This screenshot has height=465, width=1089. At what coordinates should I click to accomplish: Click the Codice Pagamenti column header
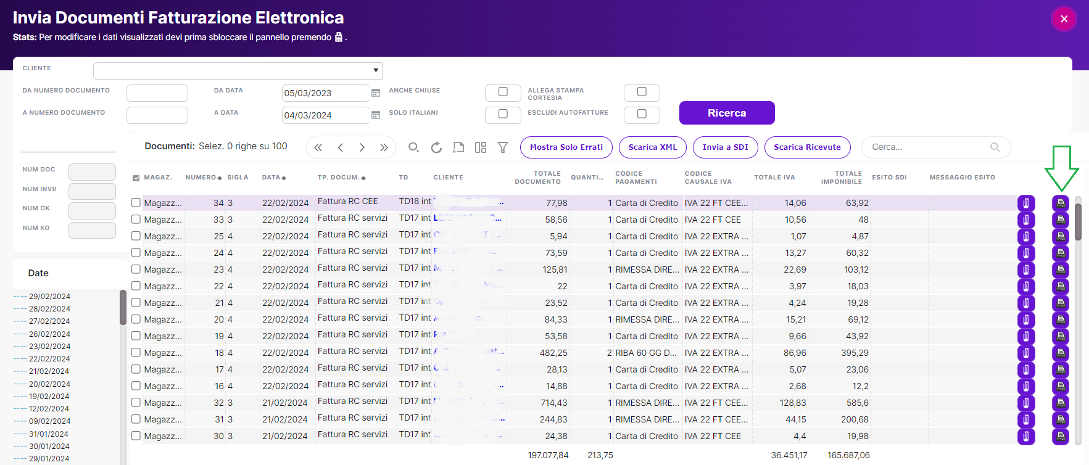click(x=636, y=178)
